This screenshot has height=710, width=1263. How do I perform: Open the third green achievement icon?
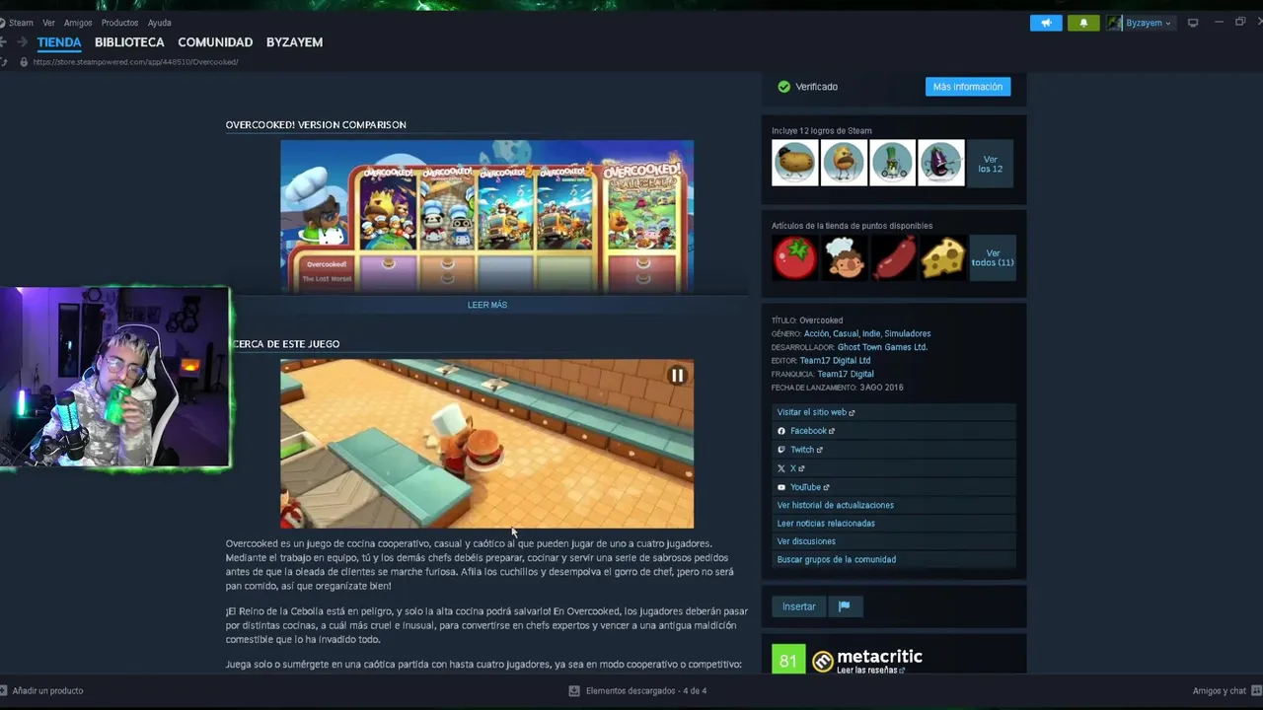(892, 163)
